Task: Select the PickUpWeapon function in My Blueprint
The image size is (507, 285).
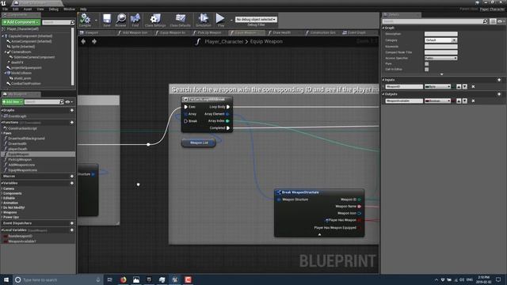Action: point(20,160)
